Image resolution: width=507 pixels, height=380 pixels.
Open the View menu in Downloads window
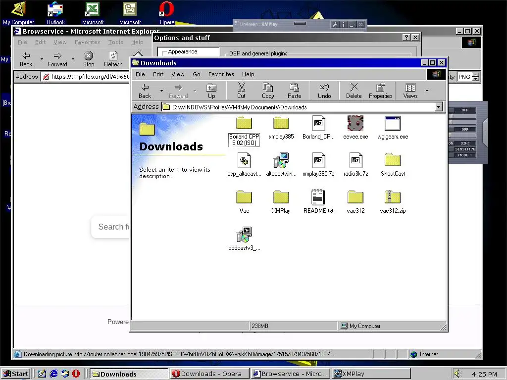click(x=178, y=74)
